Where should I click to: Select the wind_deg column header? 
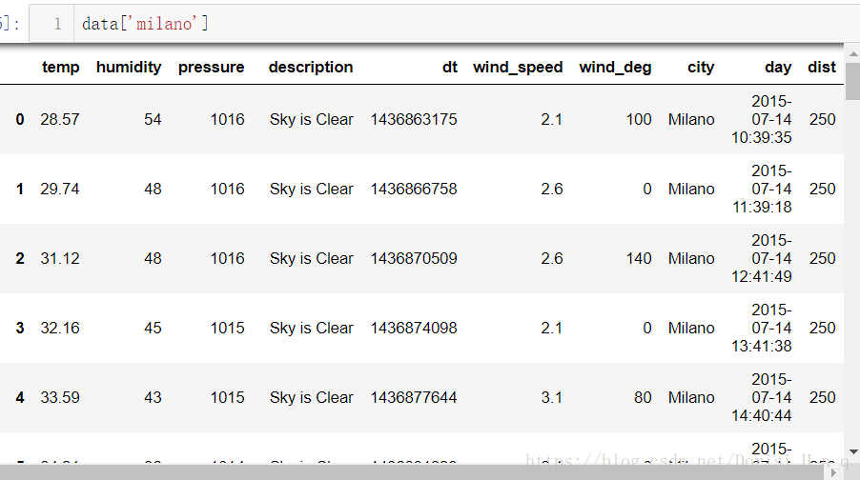(x=615, y=67)
